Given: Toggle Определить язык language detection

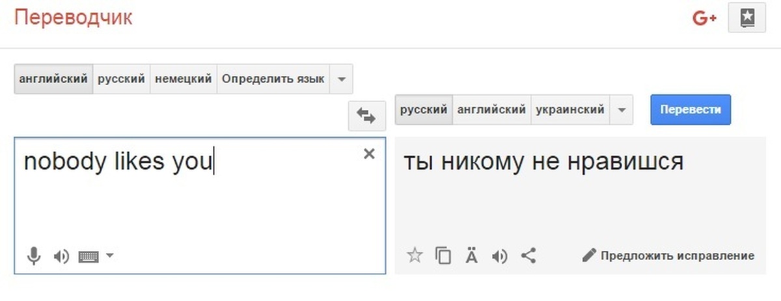Looking at the screenshot, I should 273,79.
